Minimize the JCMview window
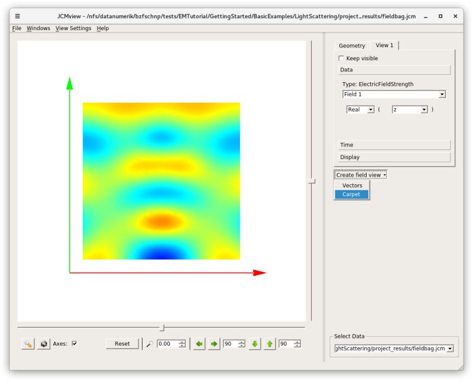This screenshot has height=381, width=473. point(426,17)
